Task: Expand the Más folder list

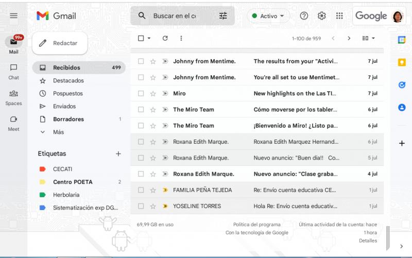Action: pos(58,132)
